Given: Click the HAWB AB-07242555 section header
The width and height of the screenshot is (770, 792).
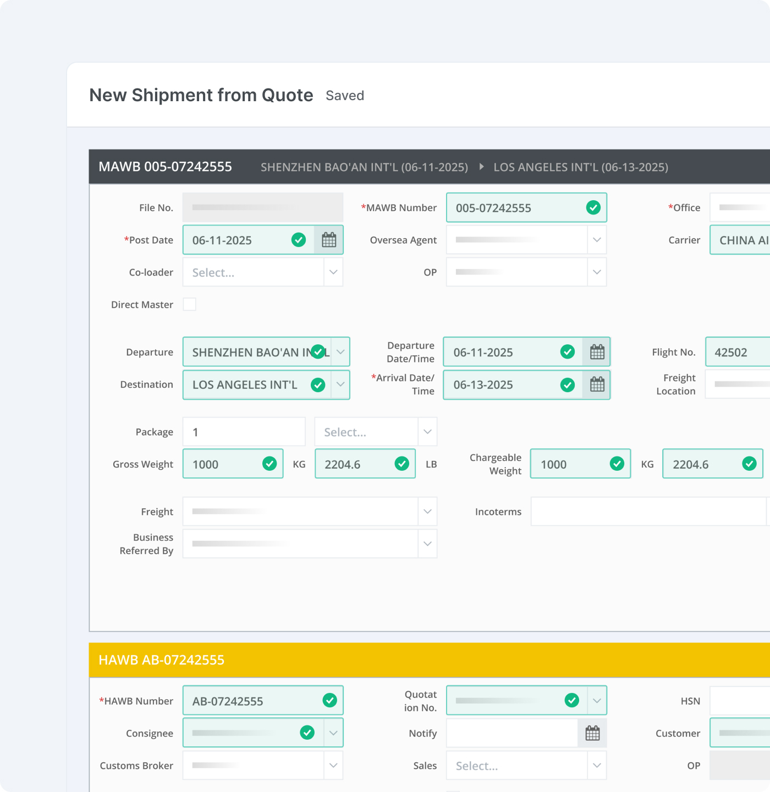Looking at the screenshot, I should coord(162,659).
